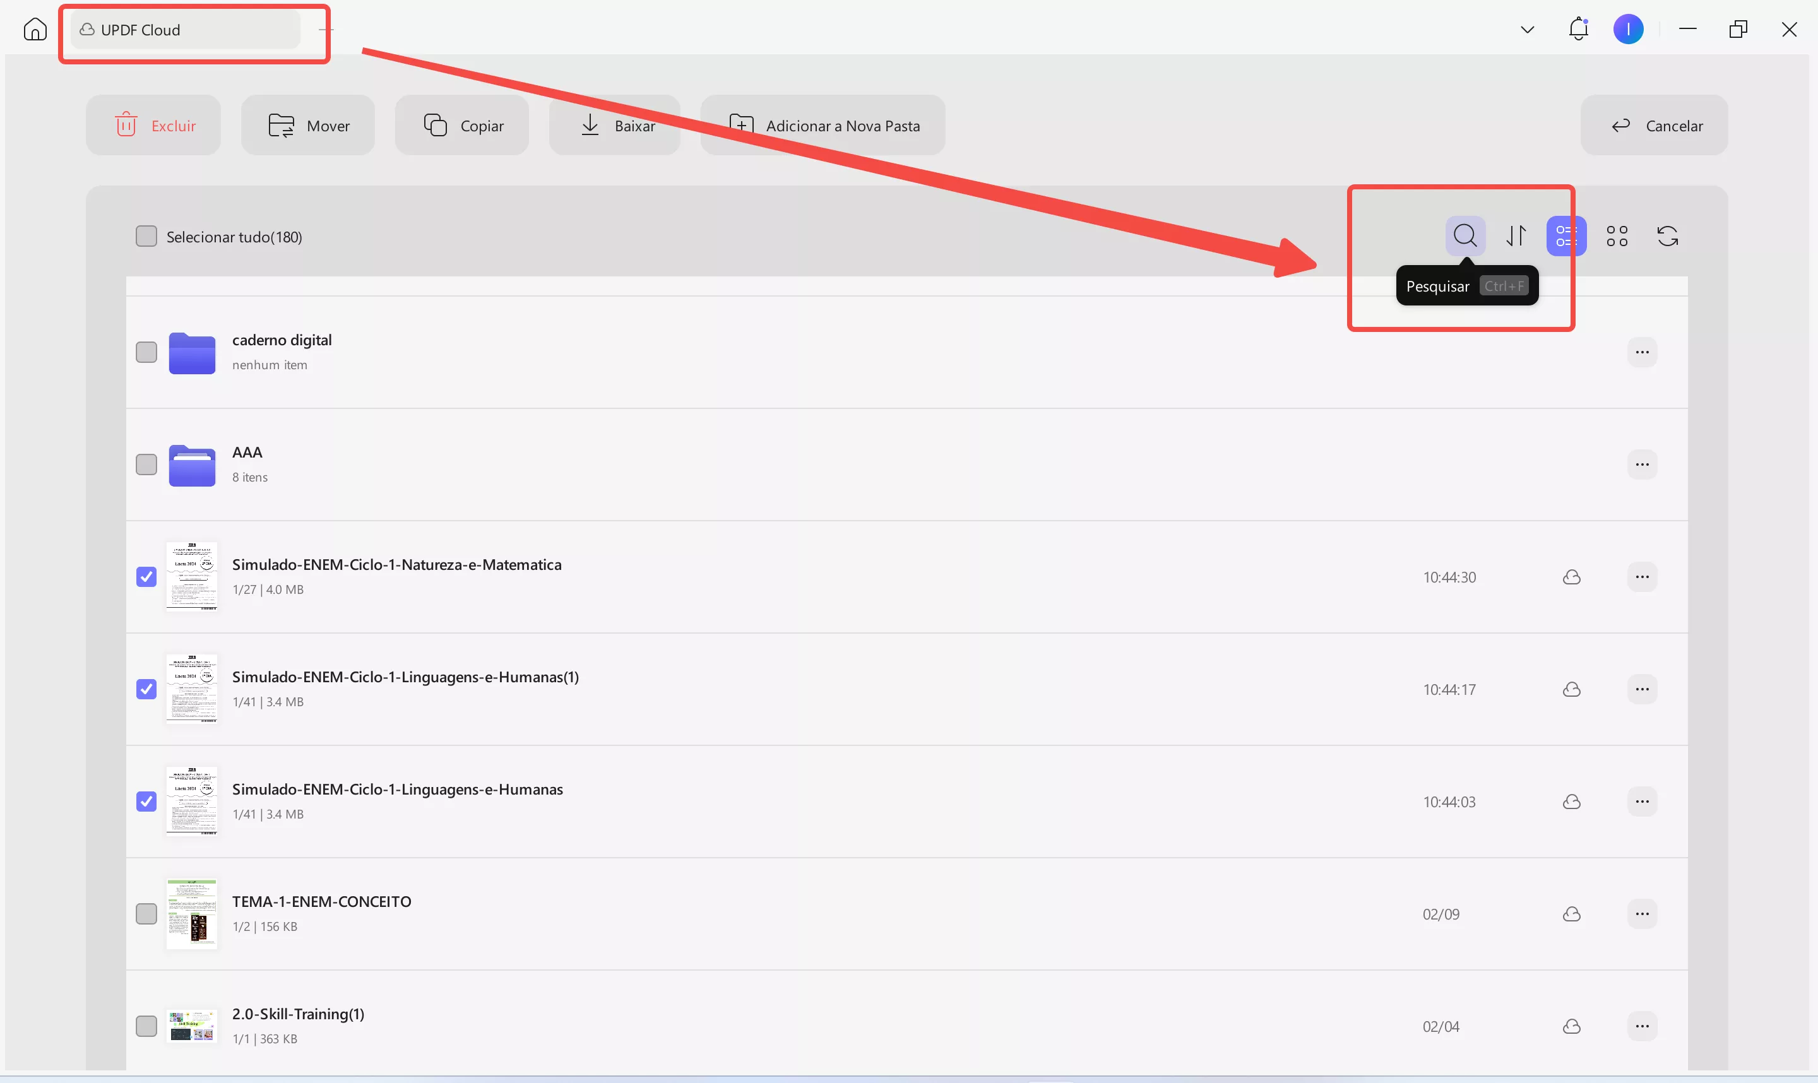Click the Pesquisar magnifier icon
The height and width of the screenshot is (1083, 1818).
coord(1464,235)
